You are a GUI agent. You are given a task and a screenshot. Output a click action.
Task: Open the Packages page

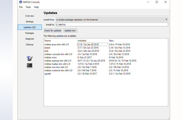click(x=30, y=33)
